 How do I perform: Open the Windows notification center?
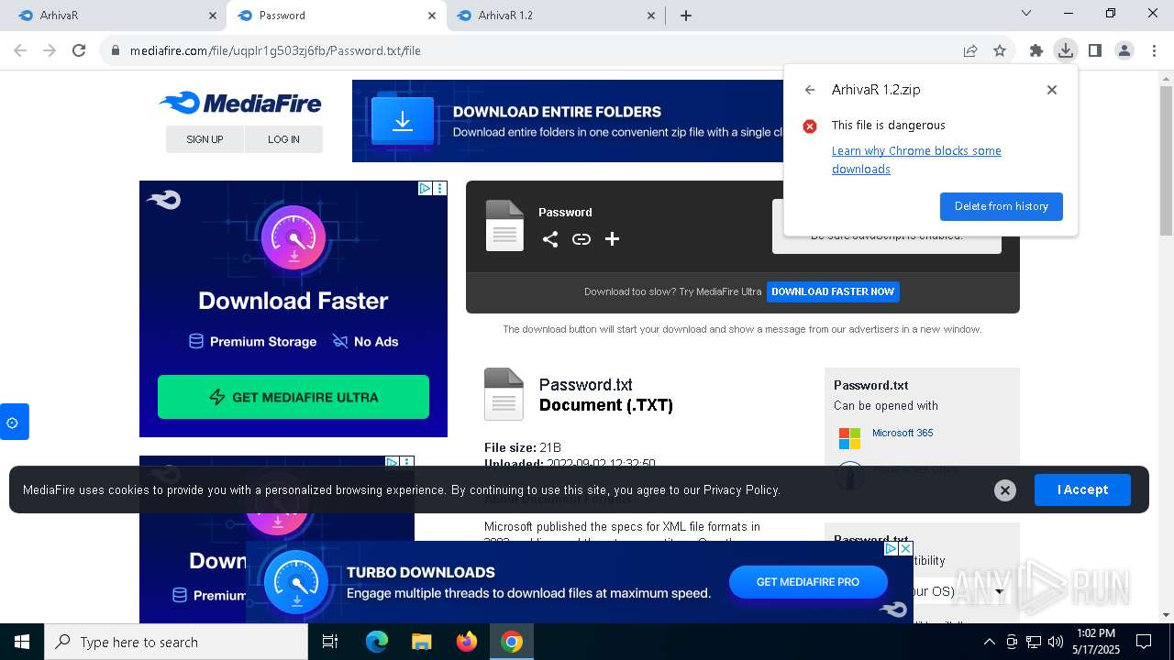(x=1144, y=642)
